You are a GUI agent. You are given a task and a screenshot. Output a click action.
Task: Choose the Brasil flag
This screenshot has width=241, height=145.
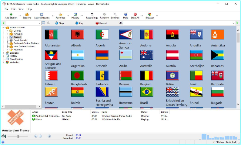coord(147,92)
